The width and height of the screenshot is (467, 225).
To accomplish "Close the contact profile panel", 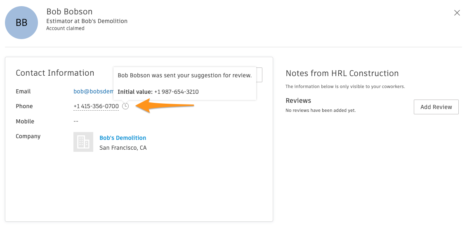I will click(x=457, y=13).
